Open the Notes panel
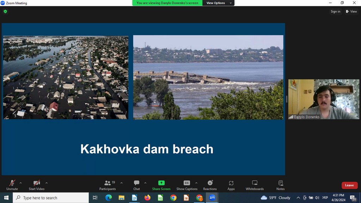This screenshot has width=361, height=203. coord(280,185)
